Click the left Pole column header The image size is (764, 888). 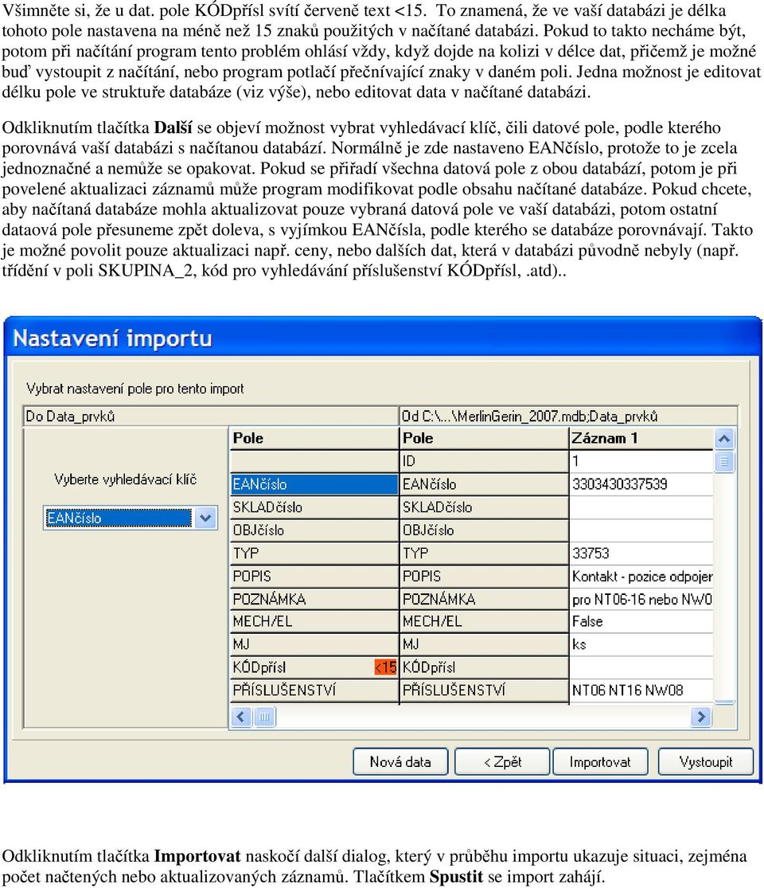point(314,438)
